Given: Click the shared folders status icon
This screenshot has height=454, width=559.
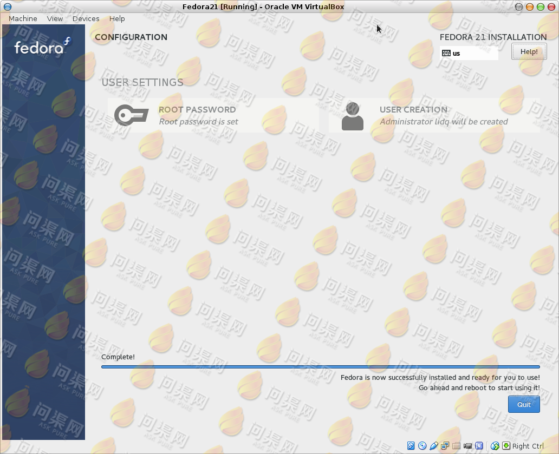Looking at the screenshot, I should pyautogui.click(x=456, y=446).
